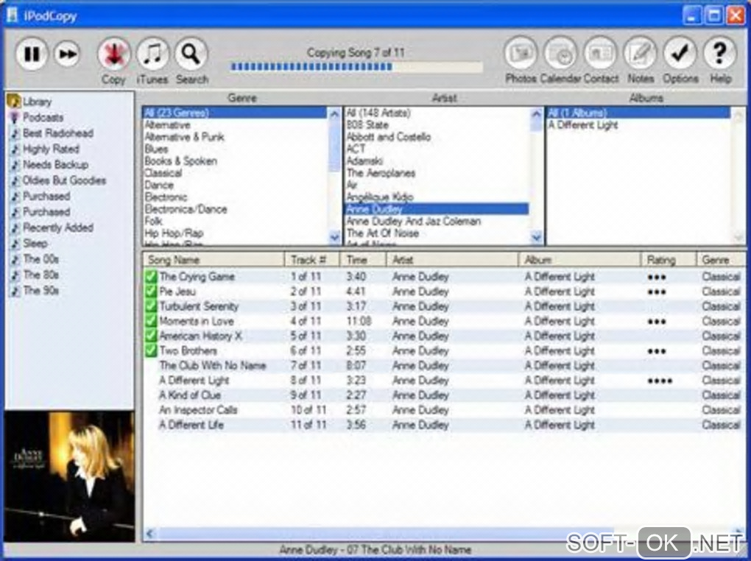Open the Options checkmark icon

(680, 53)
